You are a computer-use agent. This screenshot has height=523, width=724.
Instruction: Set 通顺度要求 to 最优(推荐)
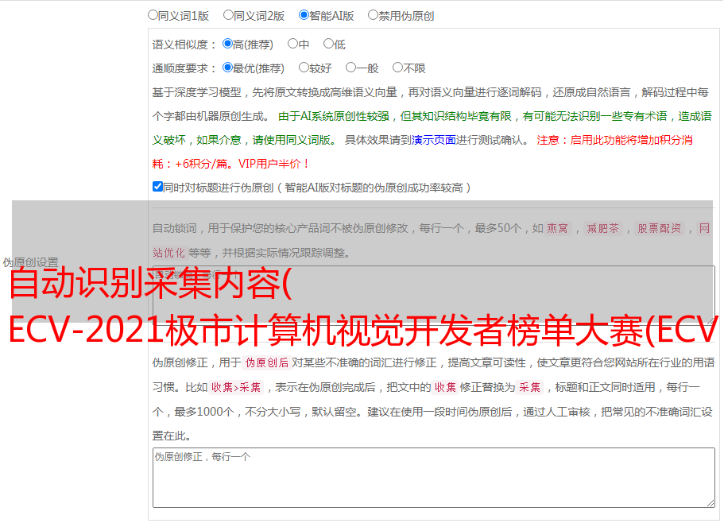[227, 68]
